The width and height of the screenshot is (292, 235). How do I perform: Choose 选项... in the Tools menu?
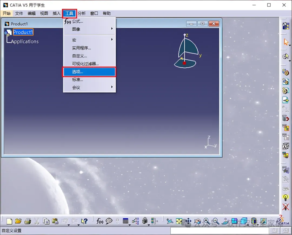click(89, 72)
